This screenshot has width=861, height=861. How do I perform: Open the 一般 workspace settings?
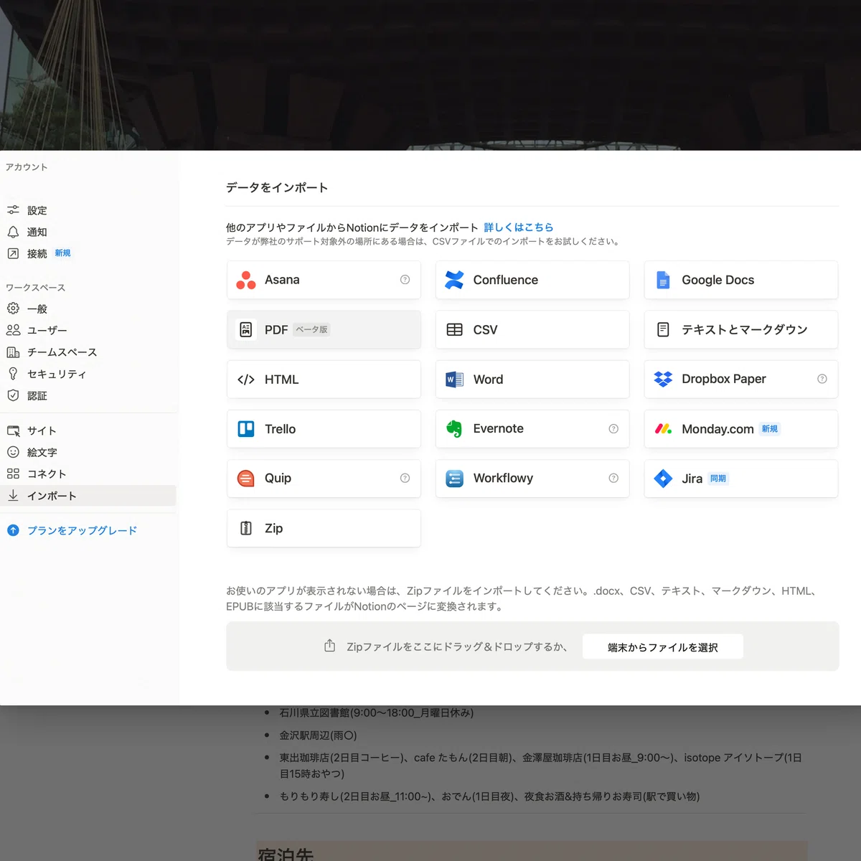pyautogui.click(x=88, y=309)
